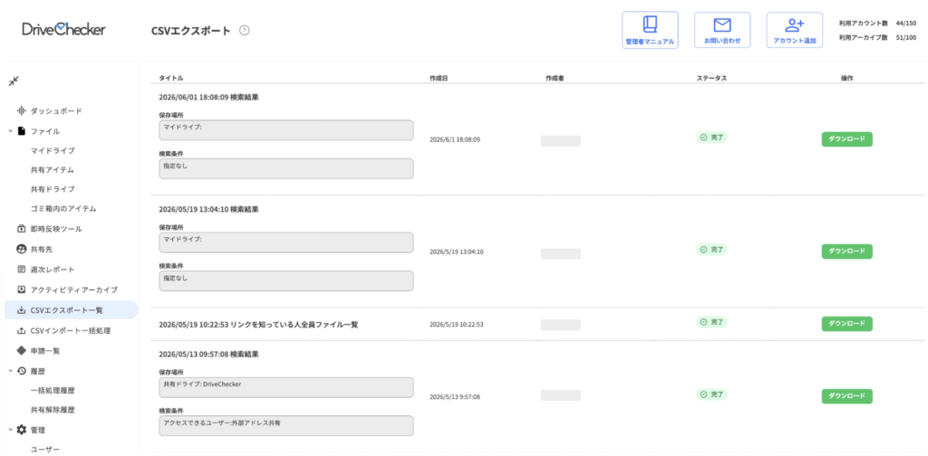928x456 pixels.
Task: Click title 2026/06/01 18:08:09 検索結果
Action: click(209, 97)
